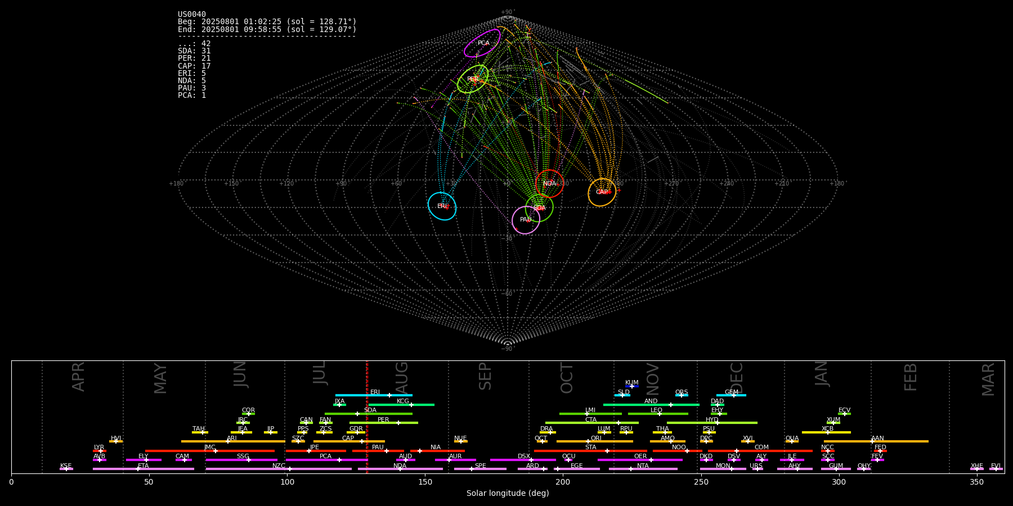The width and height of the screenshot is (1013, 506).
Task: Click the red NDA radiant circle on map
Action: [x=549, y=184]
